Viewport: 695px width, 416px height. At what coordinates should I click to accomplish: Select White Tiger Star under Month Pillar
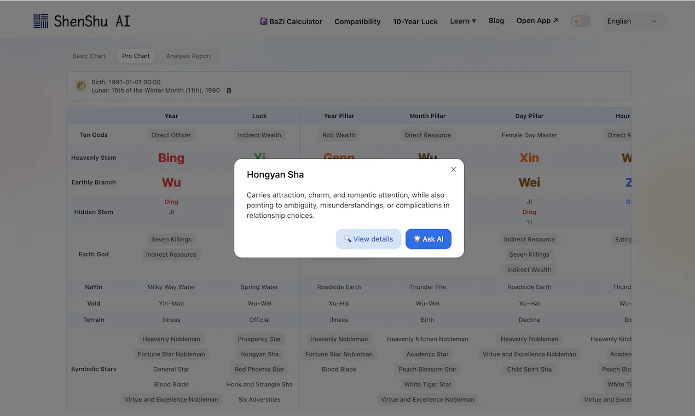pos(427,384)
